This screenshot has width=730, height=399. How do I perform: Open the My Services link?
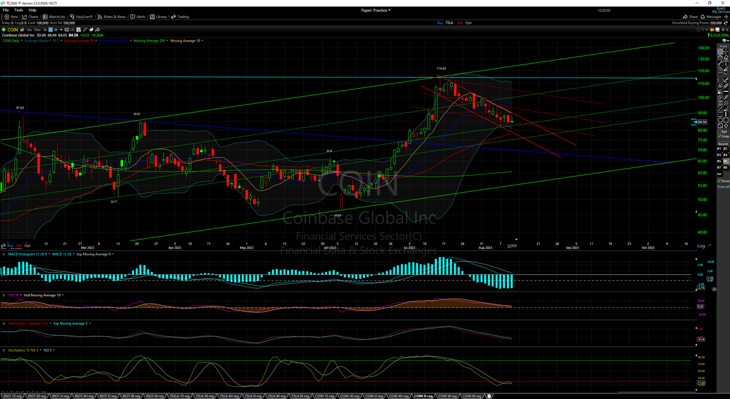coord(720,12)
